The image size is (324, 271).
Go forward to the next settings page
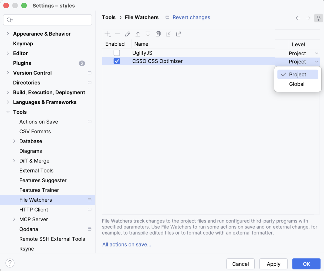coord(308,18)
